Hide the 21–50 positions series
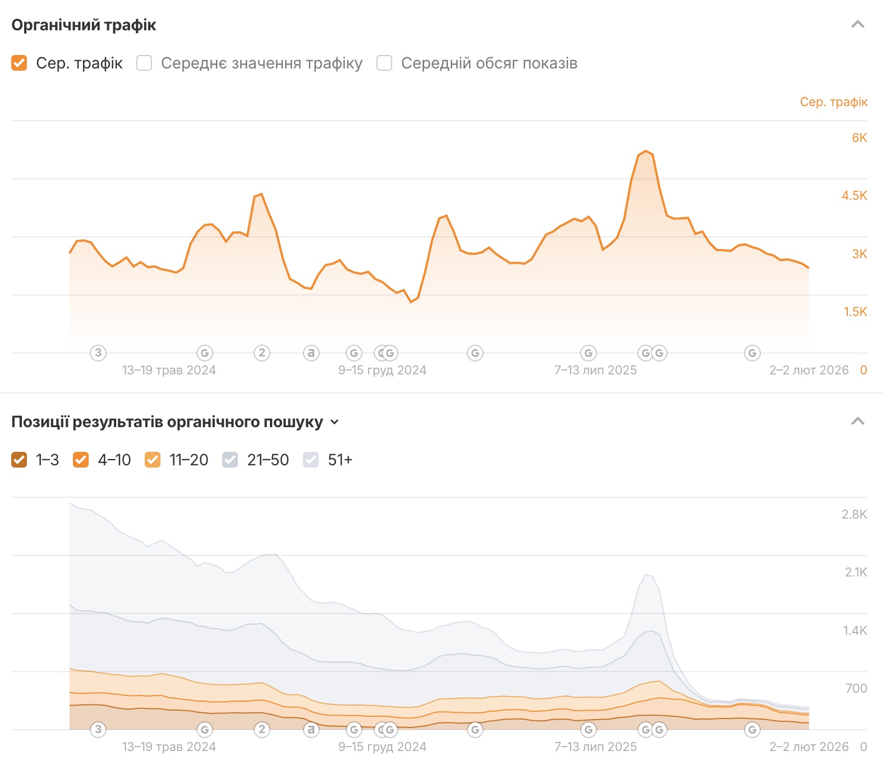The image size is (882, 769). [230, 460]
